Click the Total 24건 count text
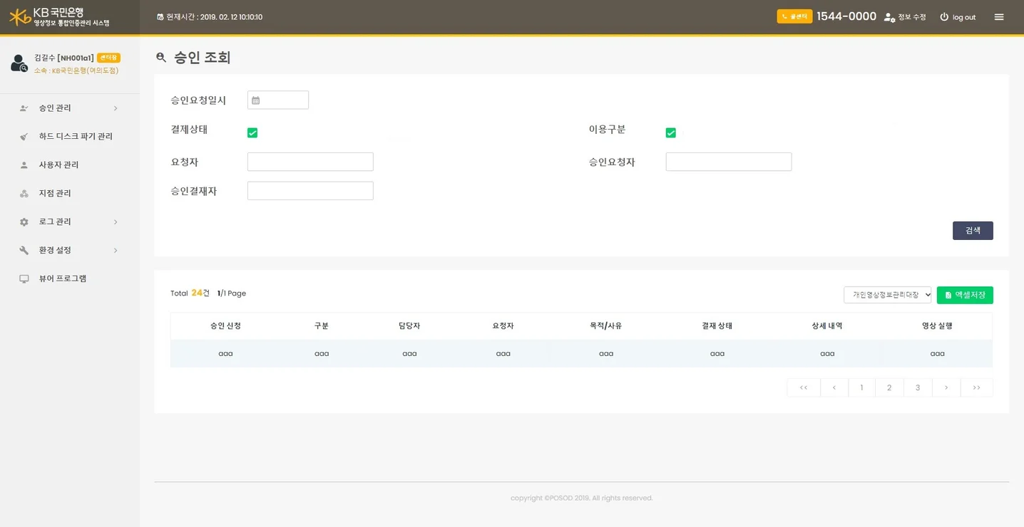Screen dimensions: 1024x527 click(190, 293)
